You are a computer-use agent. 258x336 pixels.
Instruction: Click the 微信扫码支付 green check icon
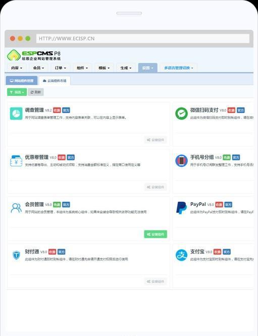point(181,114)
